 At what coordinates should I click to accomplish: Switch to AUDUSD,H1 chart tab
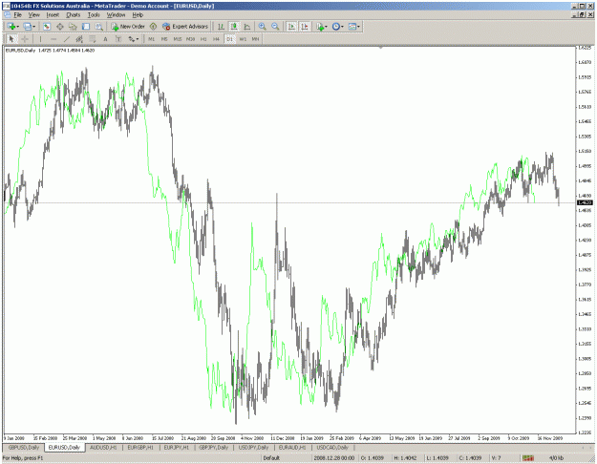(x=103, y=447)
